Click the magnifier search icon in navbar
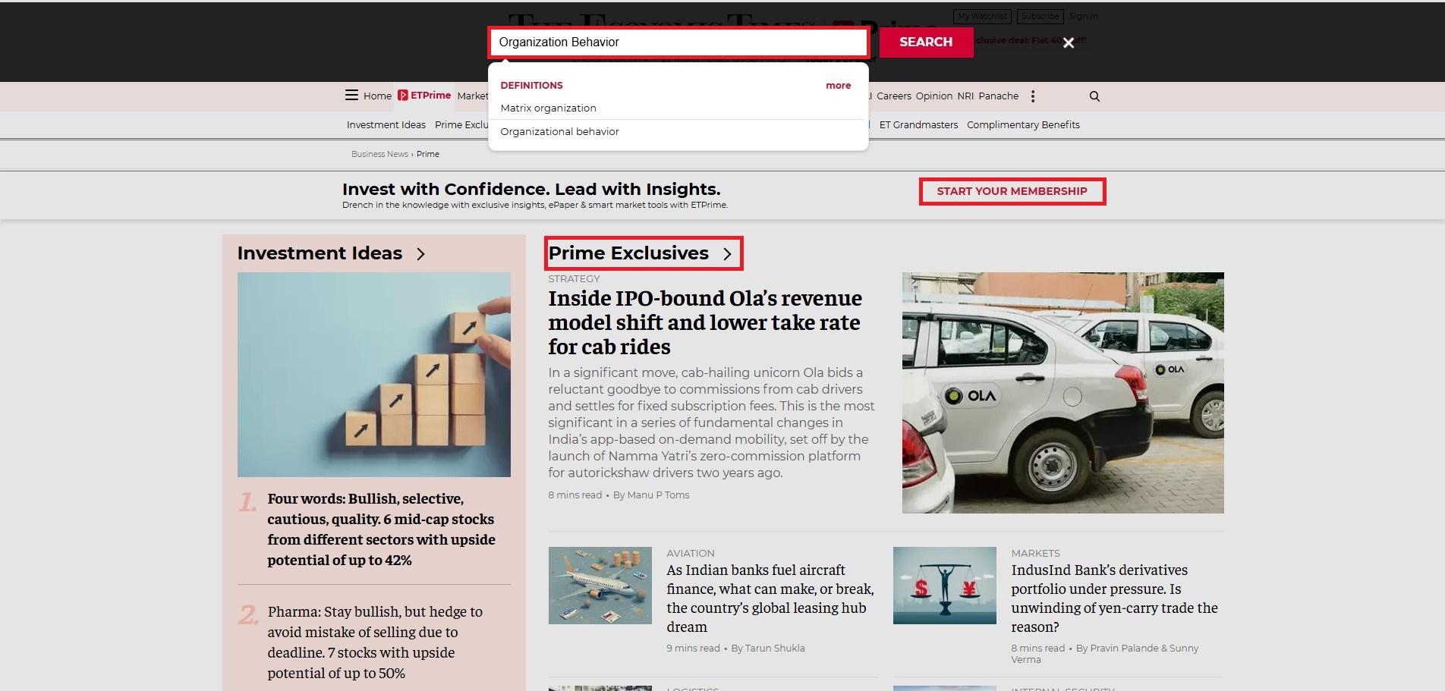 click(x=1094, y=96)
